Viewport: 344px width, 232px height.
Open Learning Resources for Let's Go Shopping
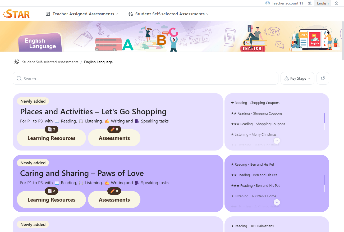[51, 138]
